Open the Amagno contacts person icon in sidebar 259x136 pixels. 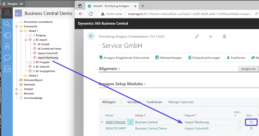(x=7, y=47)
